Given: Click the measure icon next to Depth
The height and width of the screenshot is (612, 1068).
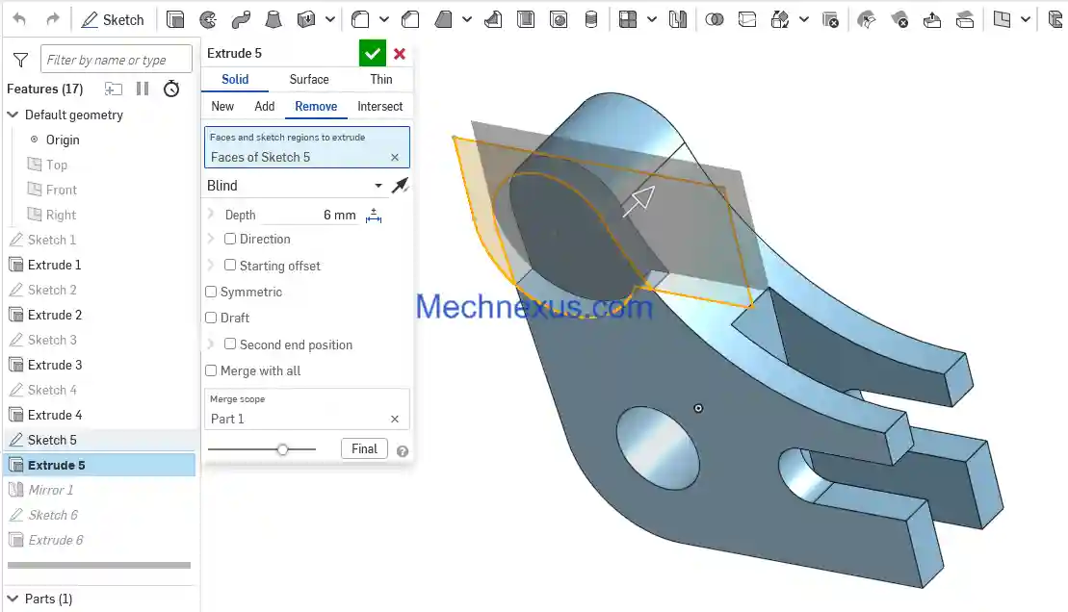Looking at the screenshot, I should (x=374, y=216).
